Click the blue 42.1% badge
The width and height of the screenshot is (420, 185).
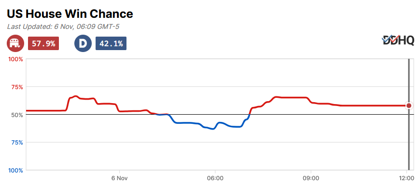[111, 43]
